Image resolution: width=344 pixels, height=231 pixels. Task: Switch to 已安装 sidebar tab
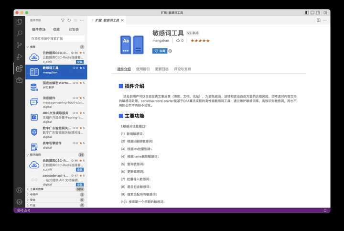click(74, 29)
